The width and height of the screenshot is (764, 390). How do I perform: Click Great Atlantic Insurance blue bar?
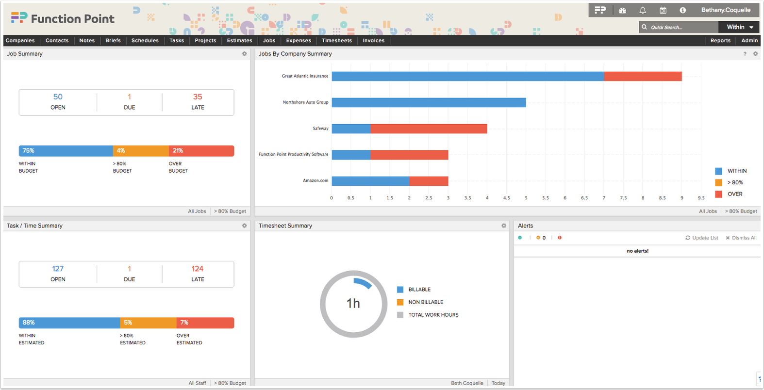(468, 76)
